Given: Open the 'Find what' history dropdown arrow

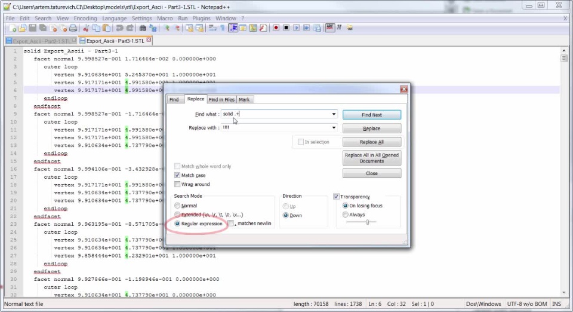Looking at the screenshot, I should tap(334, 114).
